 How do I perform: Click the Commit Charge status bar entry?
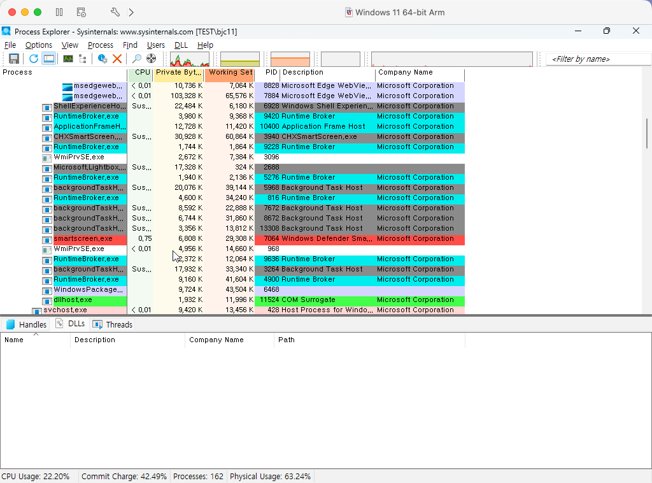[124, 477]
